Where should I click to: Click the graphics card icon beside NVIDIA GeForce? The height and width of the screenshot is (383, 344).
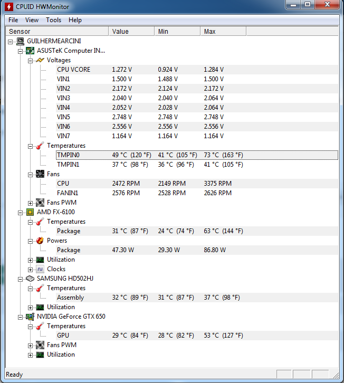pyautogui.click(x=30, y=317)
